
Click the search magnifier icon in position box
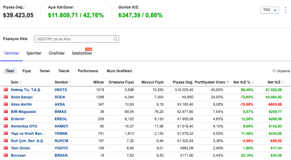click(x=115, y=39)
